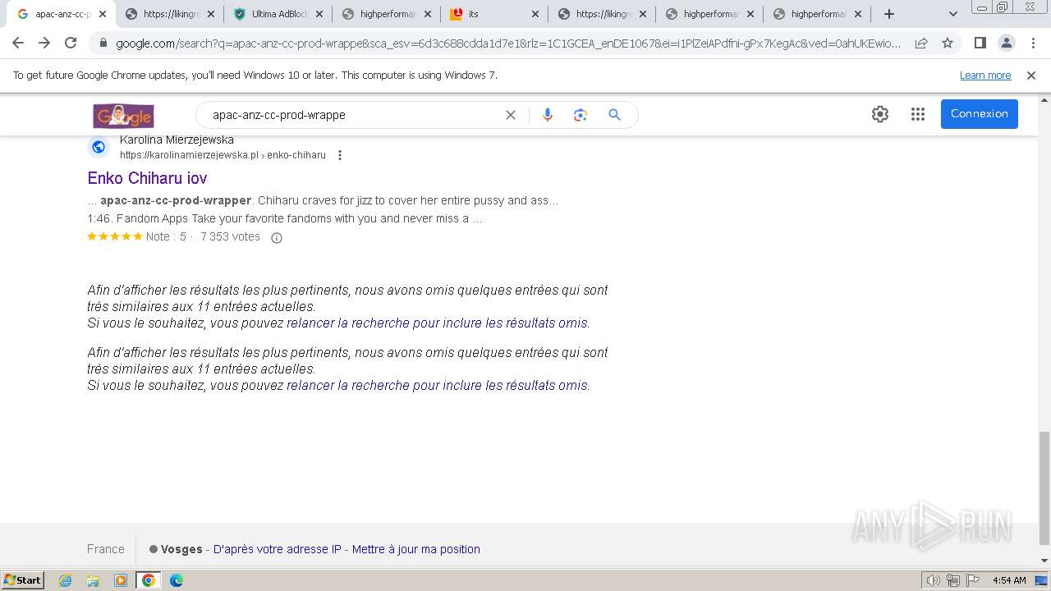The width and height of the screenshot is (1051, 591).
Task: Open the Windows Start menu
Action: (23, 580)
